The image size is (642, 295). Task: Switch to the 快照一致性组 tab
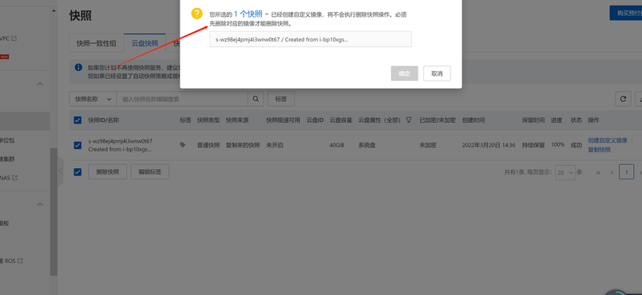(96, 43)
